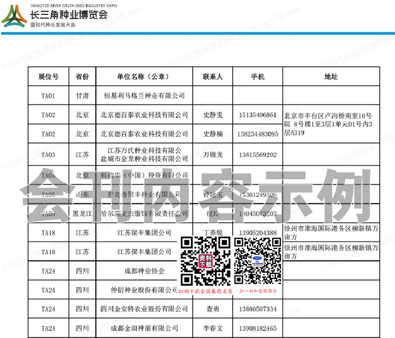Select province cell 黑龙江
Screen dimensions: 395x338
(82, 214)
